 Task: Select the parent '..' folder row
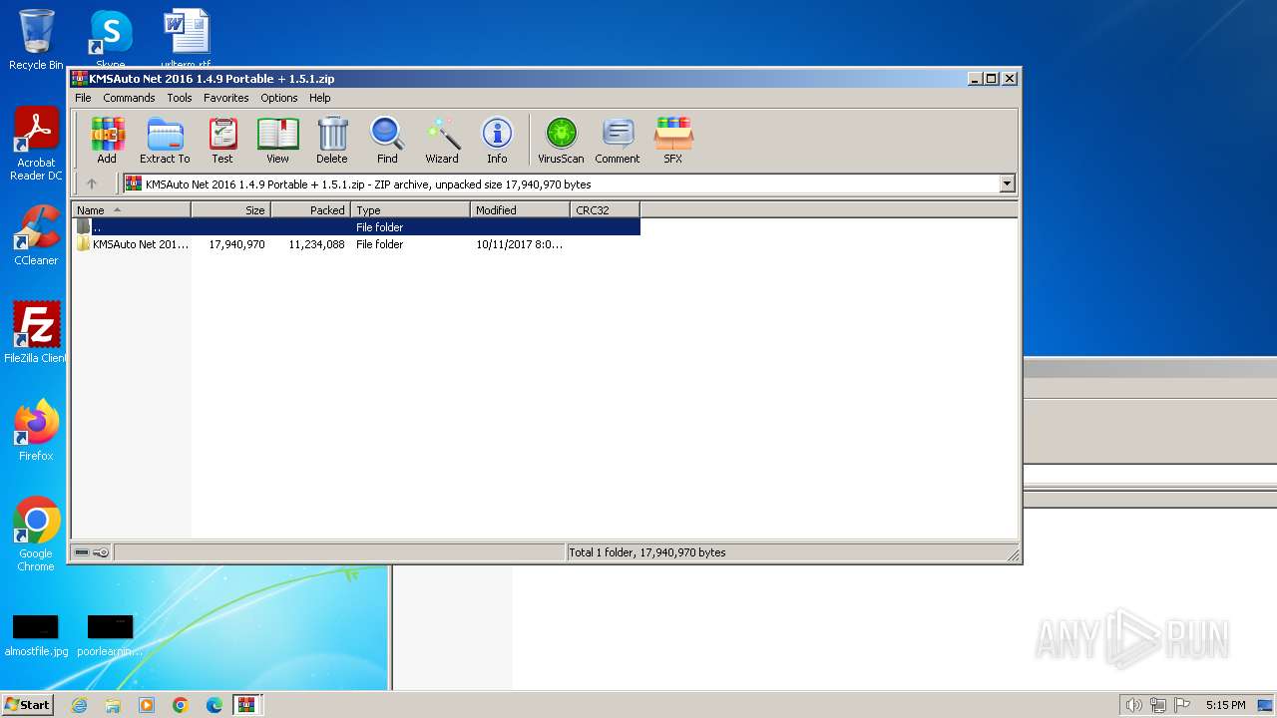pyautogui.click(x=355, y=227)
